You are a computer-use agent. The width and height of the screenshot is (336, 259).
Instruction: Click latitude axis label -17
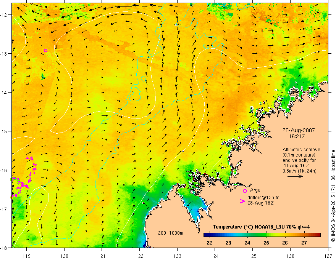[4, 209]
